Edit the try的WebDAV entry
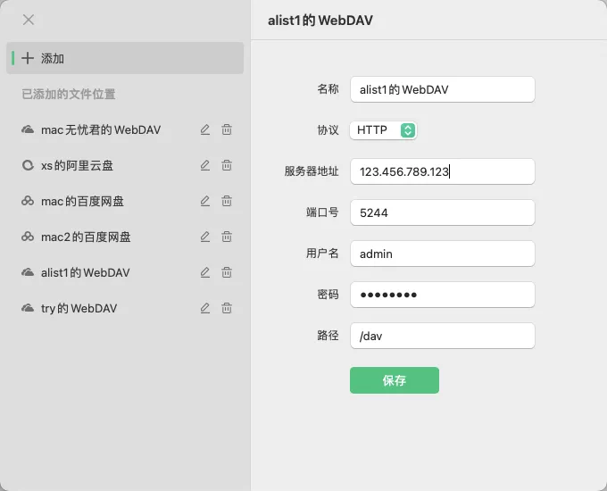Viewport: 607px width, 491px height. tap(205, 308)
